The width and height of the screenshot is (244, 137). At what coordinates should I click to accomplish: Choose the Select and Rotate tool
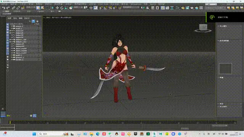pos(62,8)
